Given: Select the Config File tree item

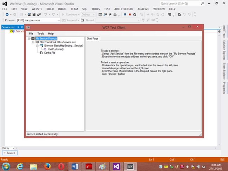Looking at the screenshot, I should click(x=49, y=53).
